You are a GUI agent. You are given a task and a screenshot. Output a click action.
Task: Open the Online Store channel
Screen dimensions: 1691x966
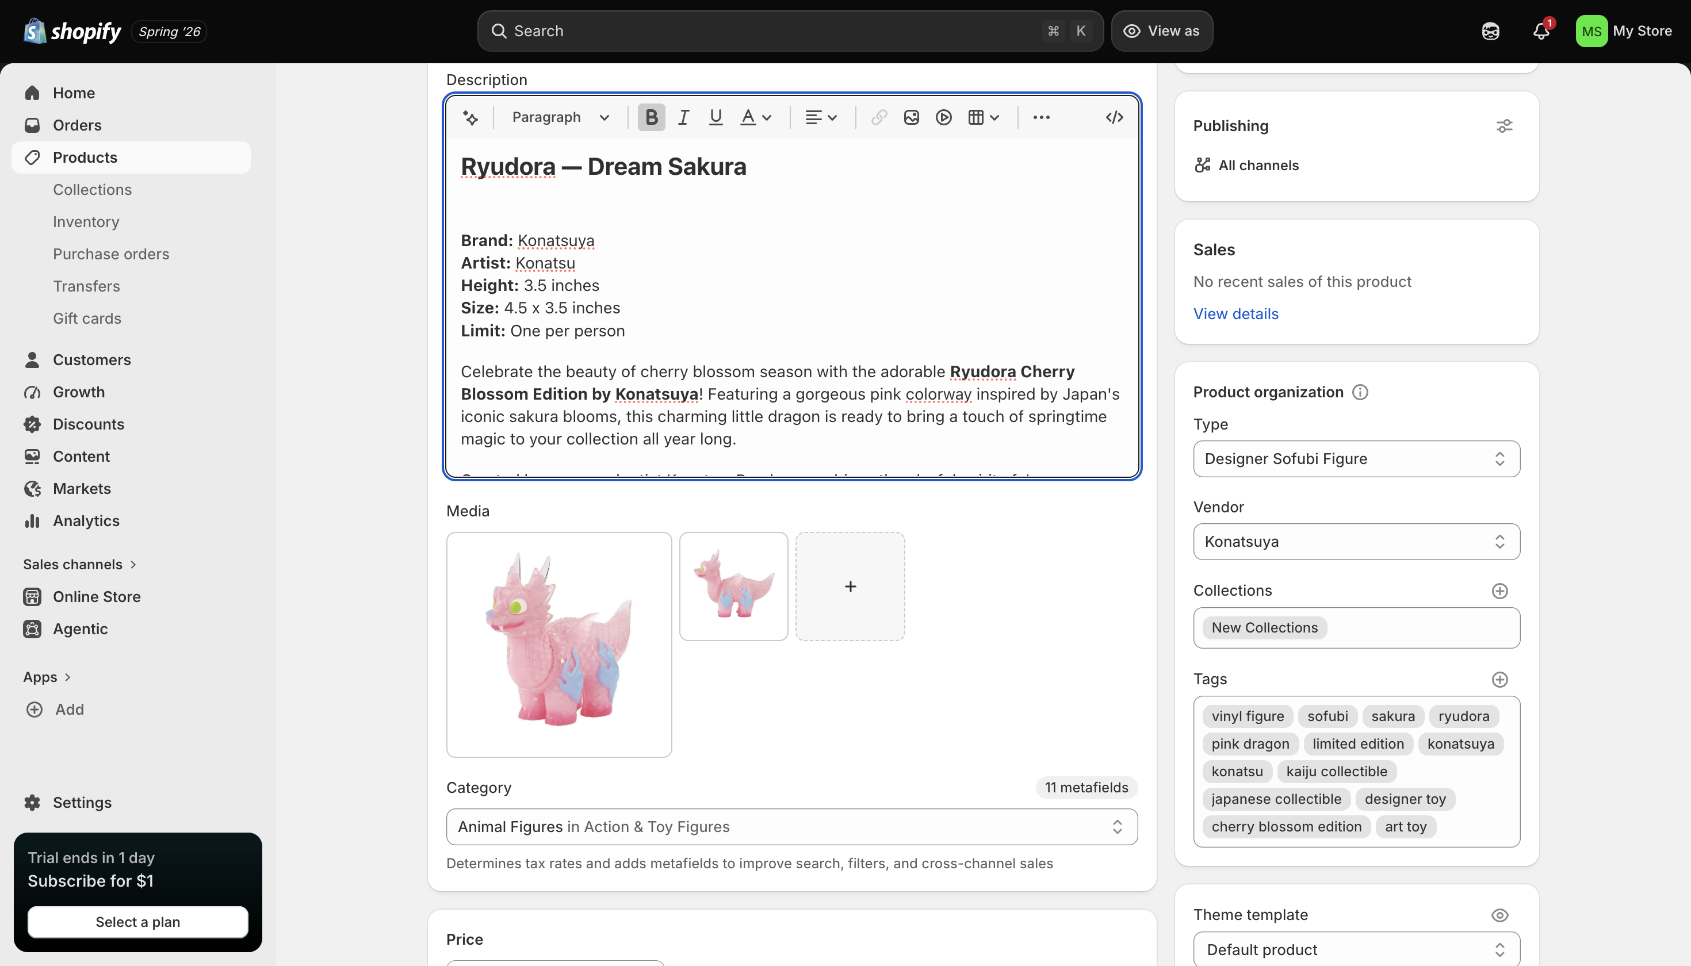click(x=131, y=596)
